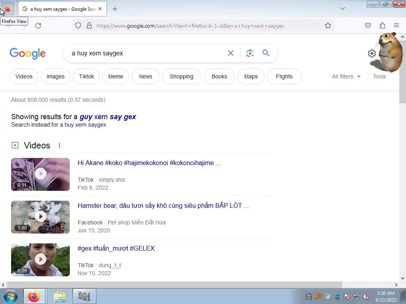Viewport: 406px width, 304px height.
Task: Open #gex #tuấn_mượt #GELEX video link
Action: 116,249
